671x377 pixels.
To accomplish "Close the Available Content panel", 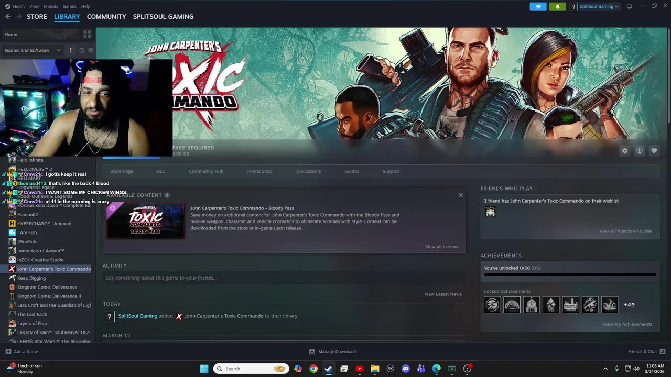I will (x=460, y=195).
